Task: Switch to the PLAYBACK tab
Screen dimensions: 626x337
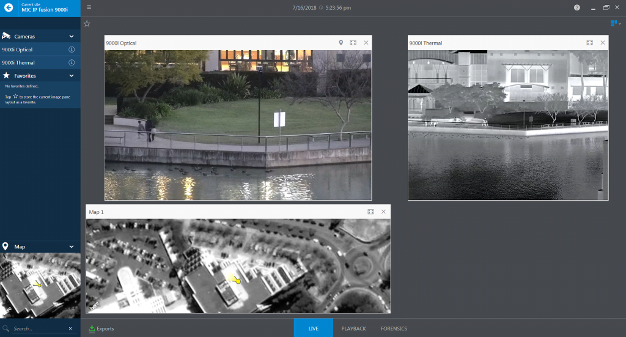Action: click(353, 328)
